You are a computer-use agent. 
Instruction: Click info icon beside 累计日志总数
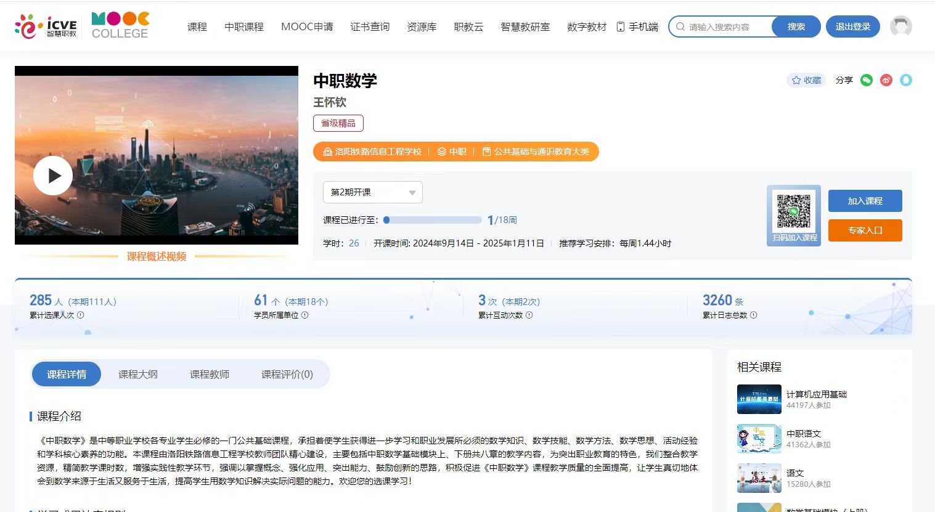754,315
